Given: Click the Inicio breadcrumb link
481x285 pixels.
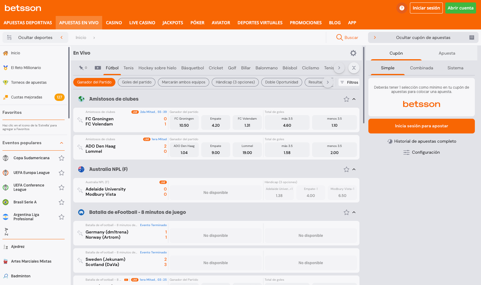Looking at the screenshot, I should click(x=81, y=37).
